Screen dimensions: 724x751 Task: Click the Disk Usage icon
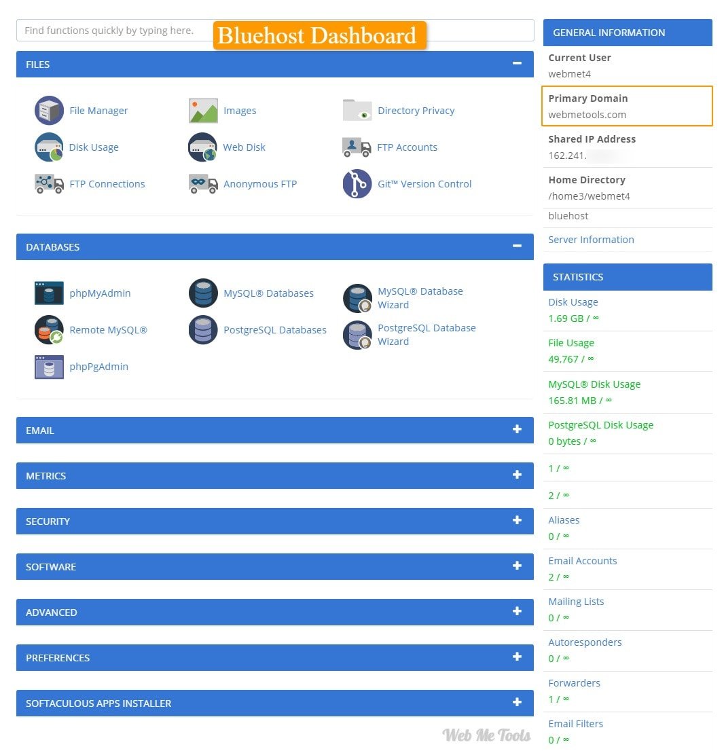pos(49,147)
